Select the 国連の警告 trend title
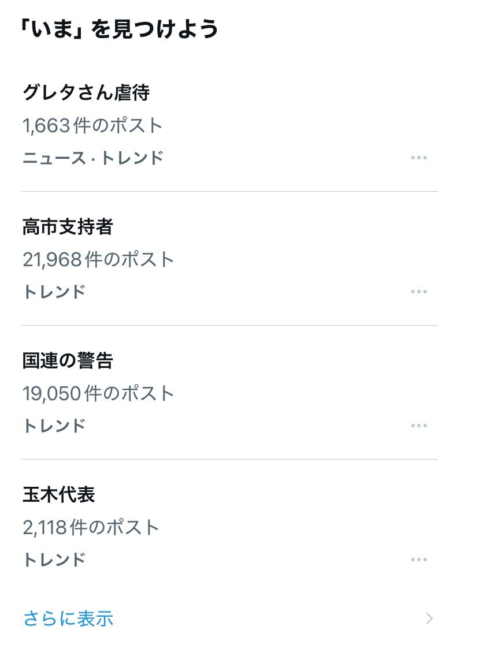Image resolution: width=482 pixels, height=671 pixels. pos(68,361)
